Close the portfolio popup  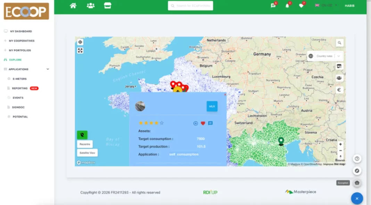[x=225, y=95]
